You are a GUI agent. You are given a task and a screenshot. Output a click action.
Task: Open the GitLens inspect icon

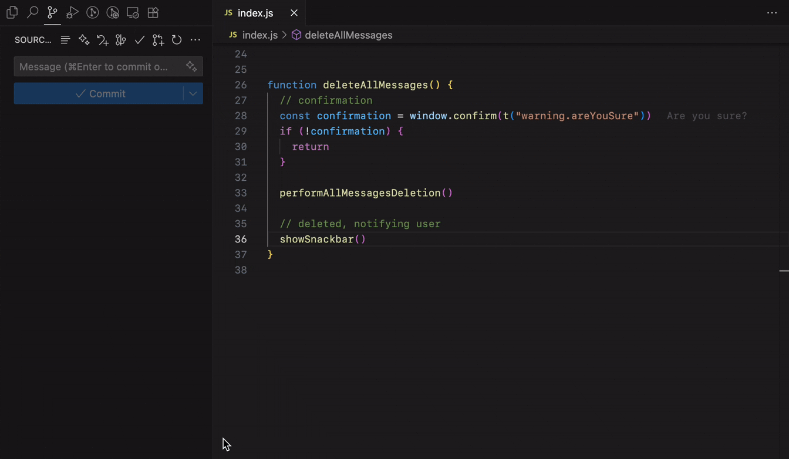[113, 12]
